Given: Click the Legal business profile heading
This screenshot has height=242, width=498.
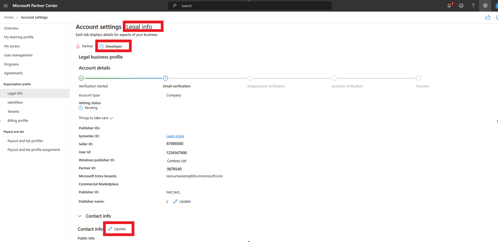Looking at the screenshot, I should [101, 57].
